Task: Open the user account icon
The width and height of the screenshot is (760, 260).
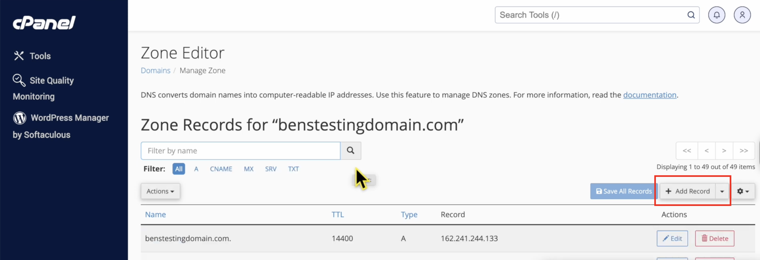Action: (x=742, y=15)
